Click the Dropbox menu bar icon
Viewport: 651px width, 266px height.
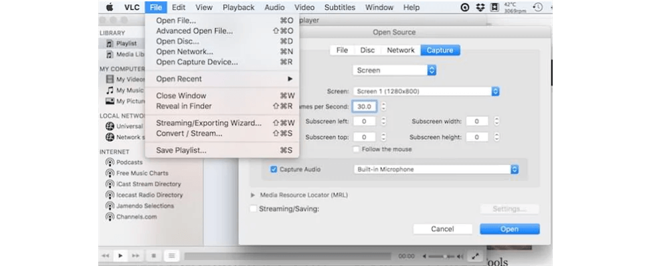click(480, 7)
